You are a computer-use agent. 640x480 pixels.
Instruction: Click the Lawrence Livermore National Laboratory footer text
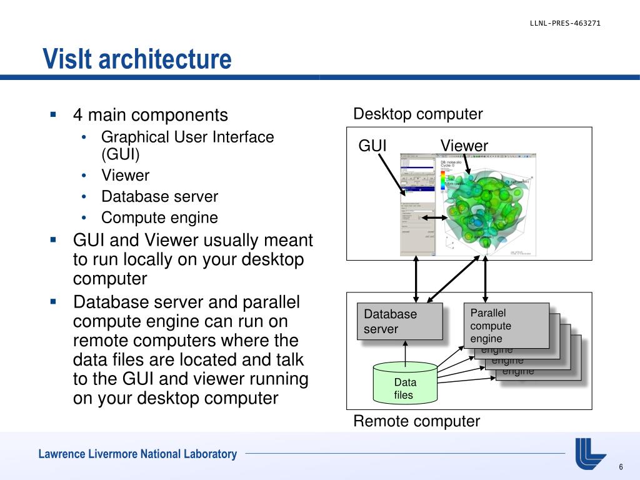[x=137, y=454]
